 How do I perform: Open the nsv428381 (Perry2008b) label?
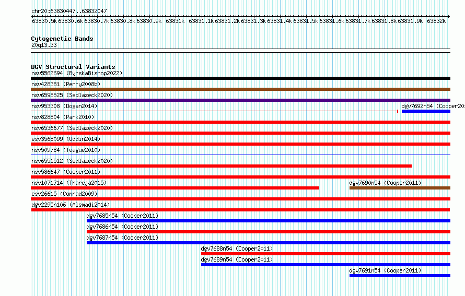pos(66,84)
